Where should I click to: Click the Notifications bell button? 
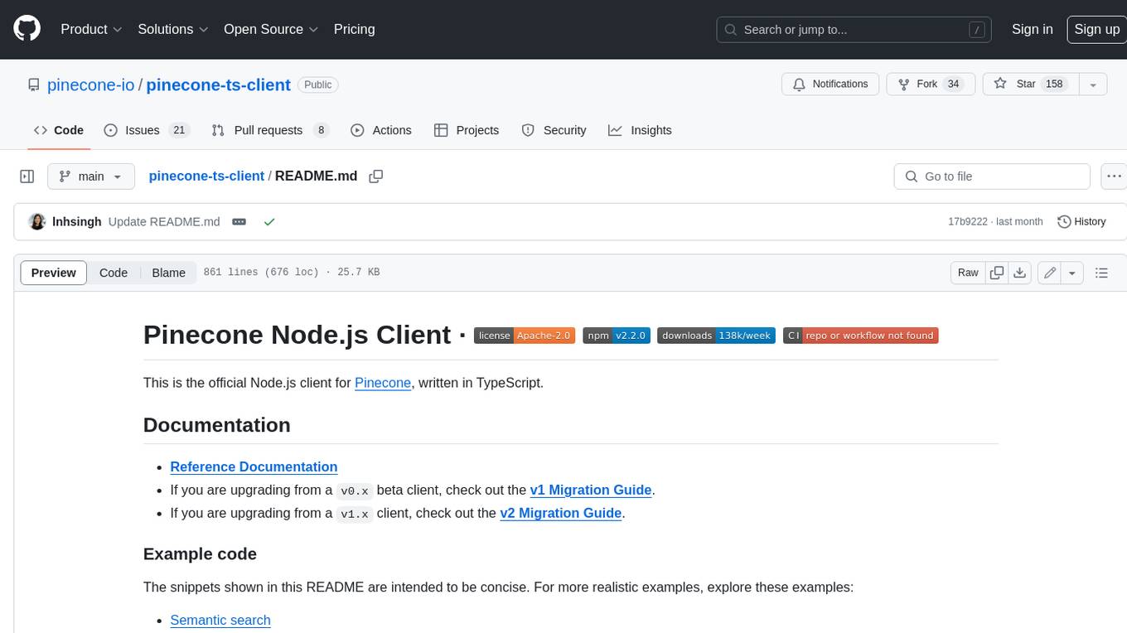pyautogui.click(x=830, y=84)
